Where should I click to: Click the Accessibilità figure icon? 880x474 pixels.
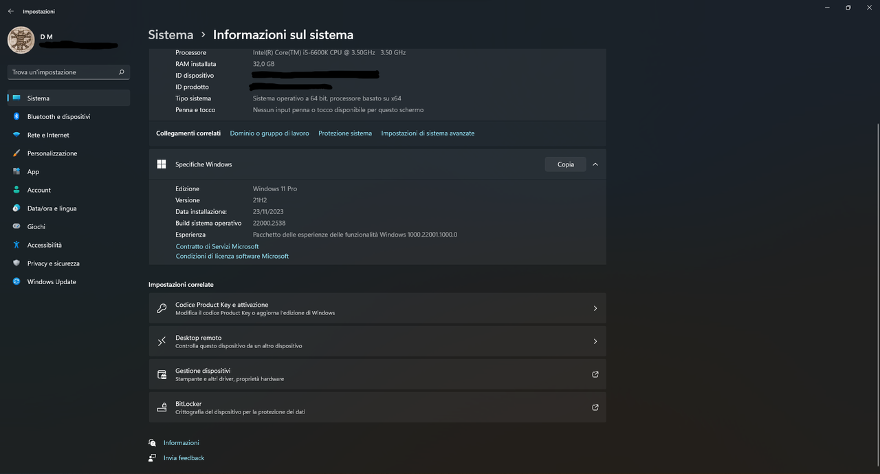(x=16, y=245)
